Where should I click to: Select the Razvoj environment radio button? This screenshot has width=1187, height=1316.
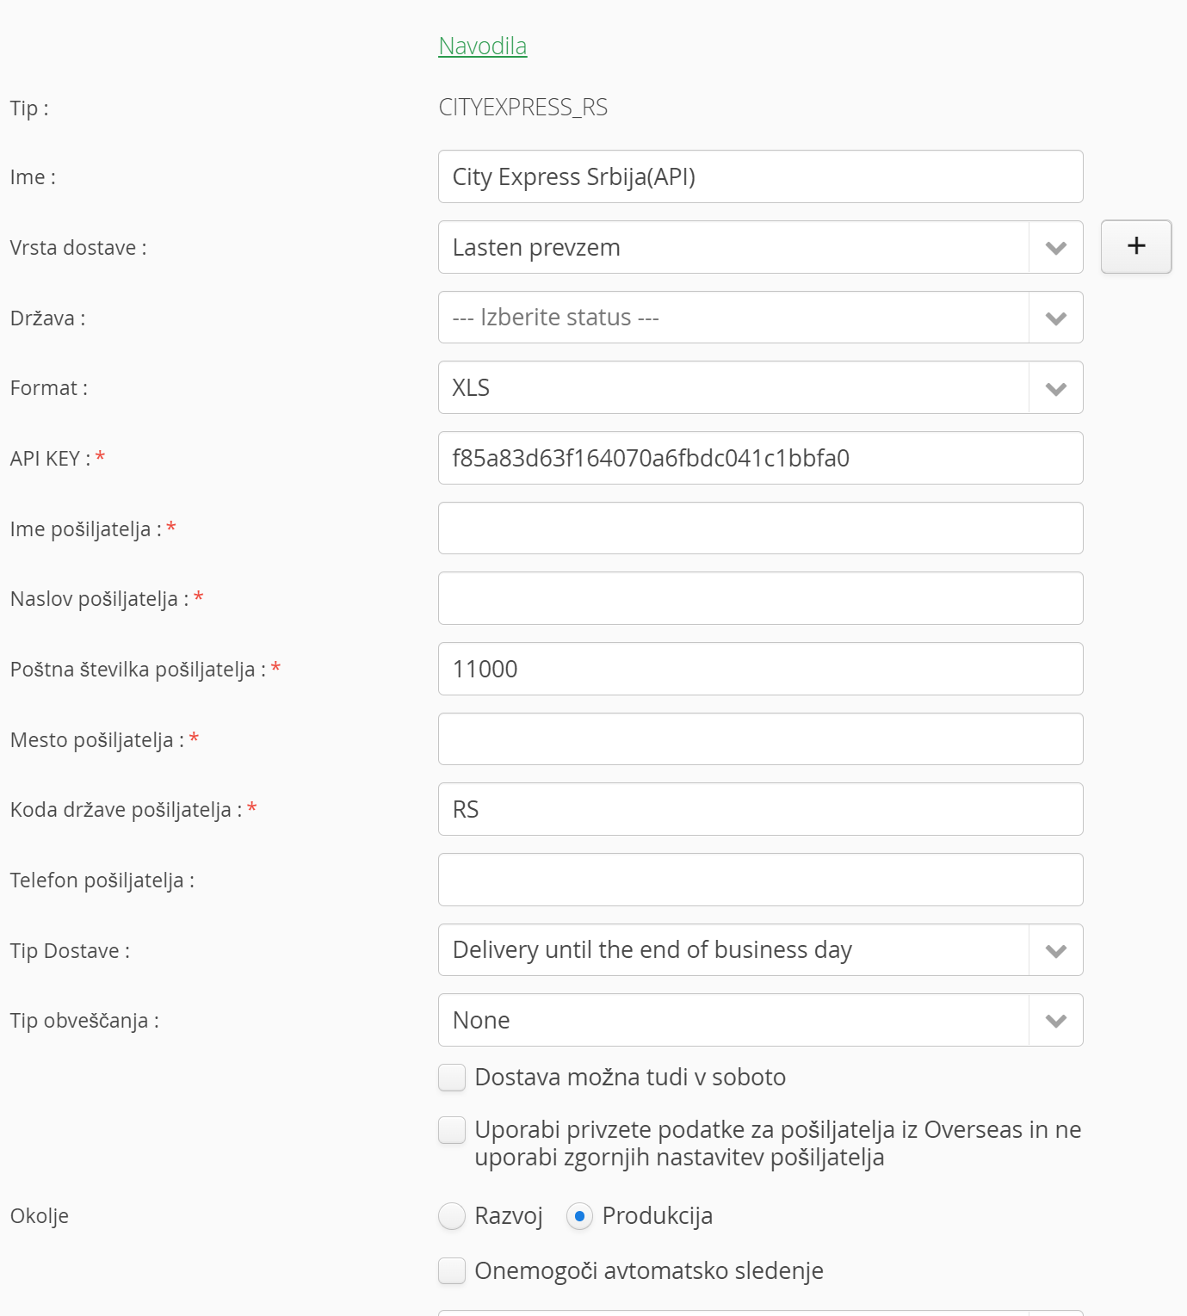point(452,1216)
